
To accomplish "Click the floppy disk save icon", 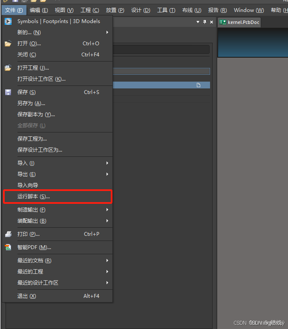I will point(8,92).
